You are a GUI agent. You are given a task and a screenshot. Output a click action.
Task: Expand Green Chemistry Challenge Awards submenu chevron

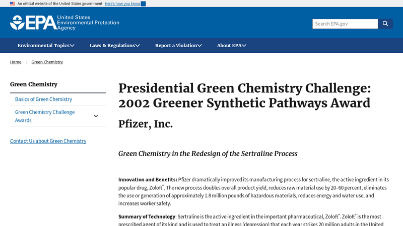96,116
